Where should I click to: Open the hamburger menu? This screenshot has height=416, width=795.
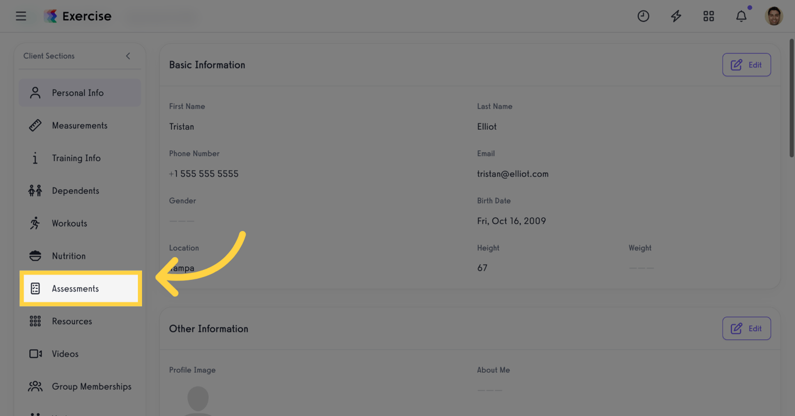[21, 16]
